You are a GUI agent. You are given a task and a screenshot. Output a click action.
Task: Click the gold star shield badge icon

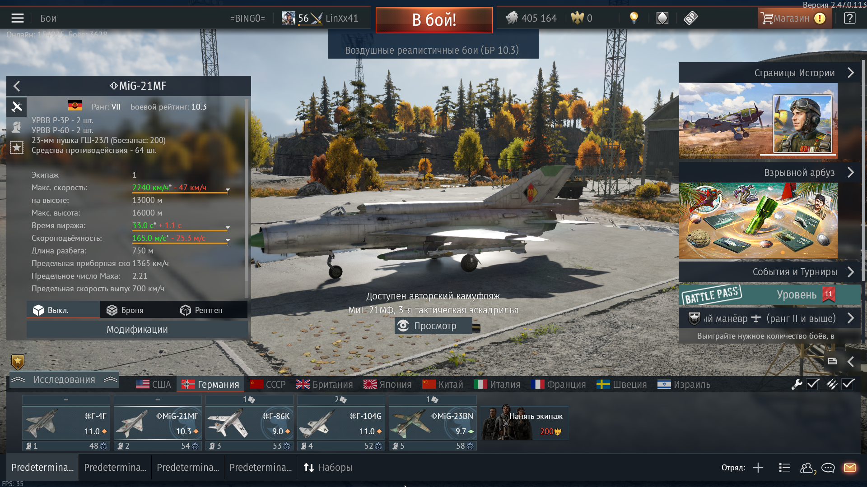pyautogui.click(x=18, y=362)
